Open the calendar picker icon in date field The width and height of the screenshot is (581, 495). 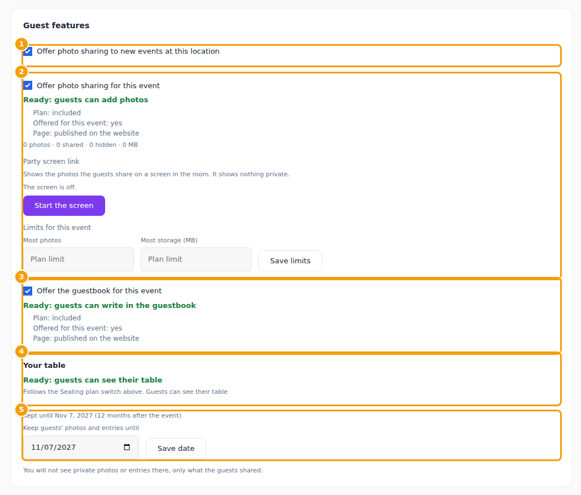pyautogui.click(x=127, y=447)
